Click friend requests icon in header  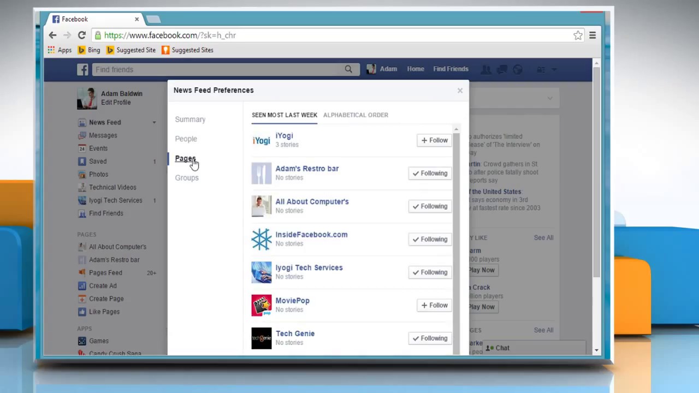click(x=485, y=69)
